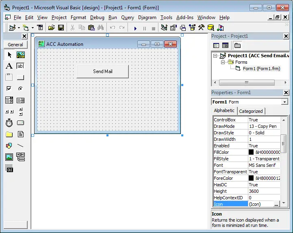Select the FileListBox control tool

point(21,134)
